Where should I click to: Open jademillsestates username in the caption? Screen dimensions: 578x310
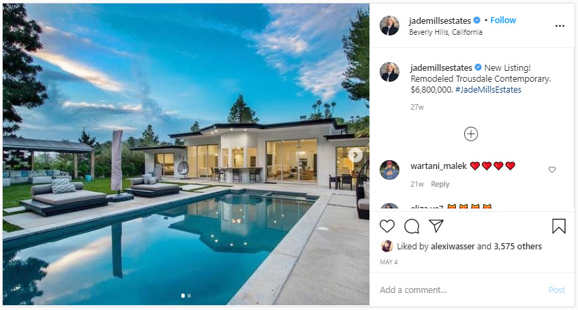[x=441, y=68]
